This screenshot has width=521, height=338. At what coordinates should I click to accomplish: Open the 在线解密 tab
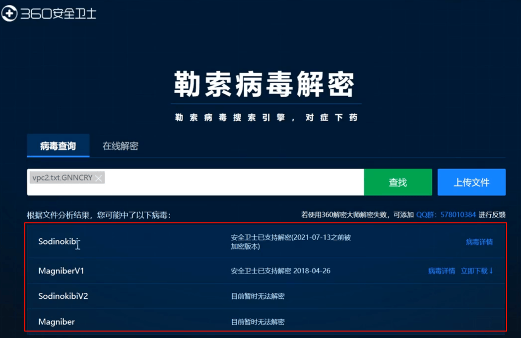click(x=120, y=146)
